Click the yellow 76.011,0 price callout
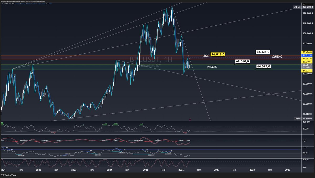Image resolution: width=315 pixels, height=178 pixels. (218, 54)
